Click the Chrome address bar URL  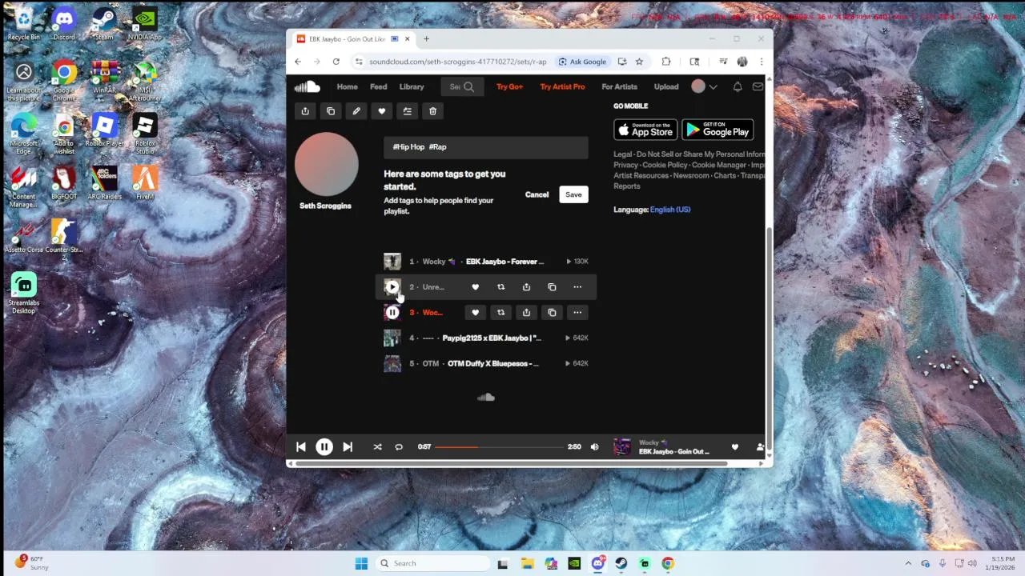(458, 62)
